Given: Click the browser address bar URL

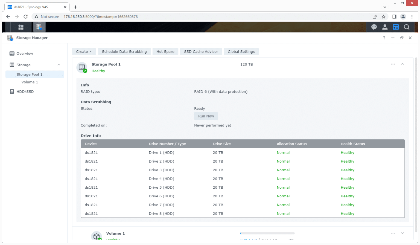Looking at the screenshot, I should point(101,17).
